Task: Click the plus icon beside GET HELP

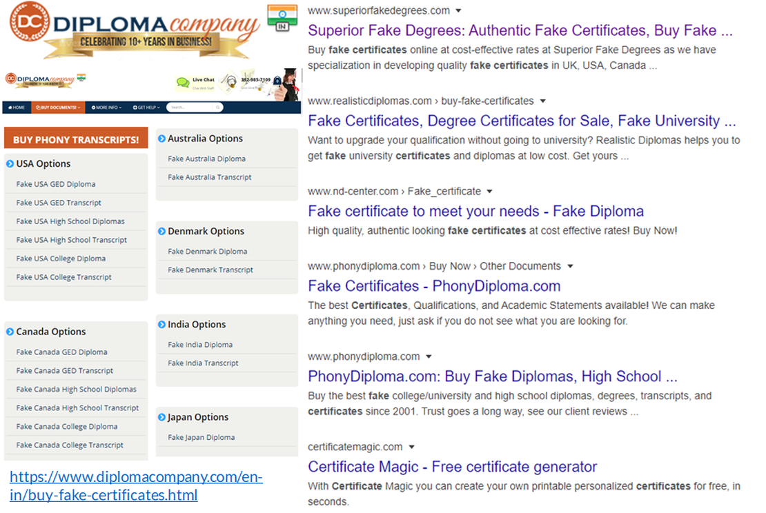Action: click(x=135, y=108)
